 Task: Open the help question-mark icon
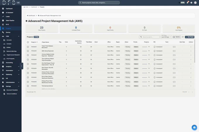click(x=191, y=3)
